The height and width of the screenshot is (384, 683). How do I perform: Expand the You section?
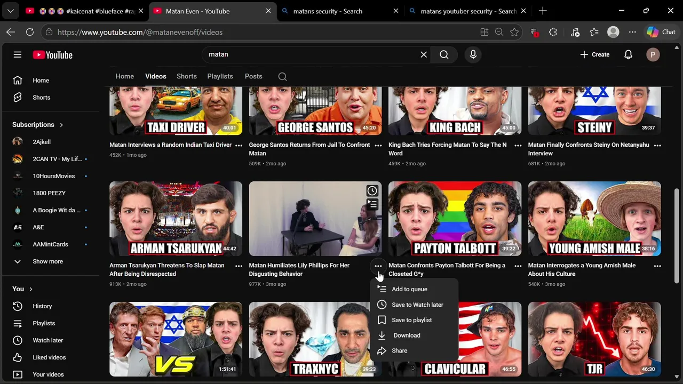click(22, 289)
